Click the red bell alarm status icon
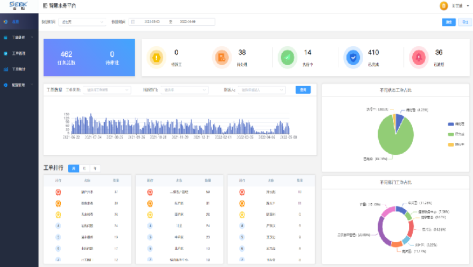Image resolution: width=473 pixels, height=267 pixels. (418, 57)
